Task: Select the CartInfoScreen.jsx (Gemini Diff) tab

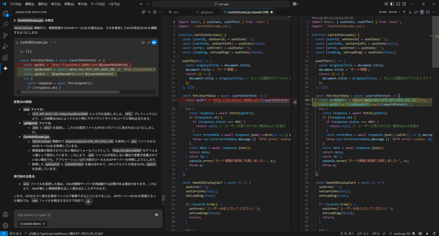Action: (248, 12)
